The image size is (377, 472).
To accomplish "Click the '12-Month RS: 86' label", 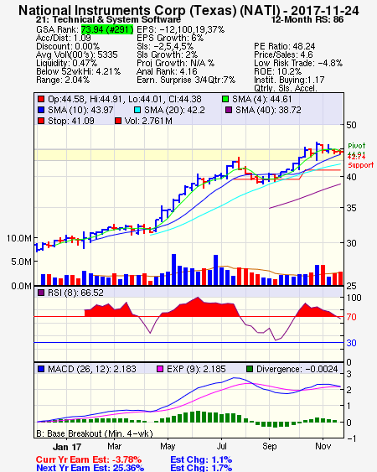I will coord(307,19).
